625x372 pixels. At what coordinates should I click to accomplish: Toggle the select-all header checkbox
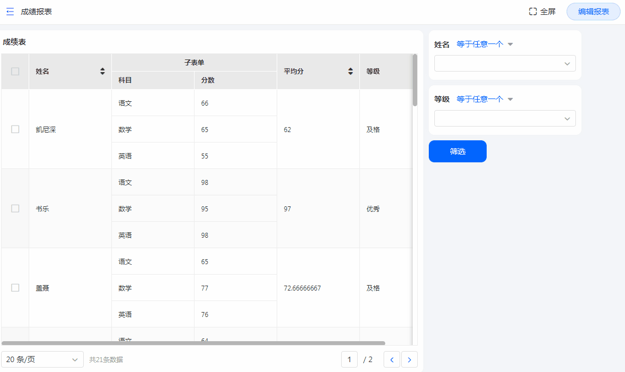tap(15, 72)
